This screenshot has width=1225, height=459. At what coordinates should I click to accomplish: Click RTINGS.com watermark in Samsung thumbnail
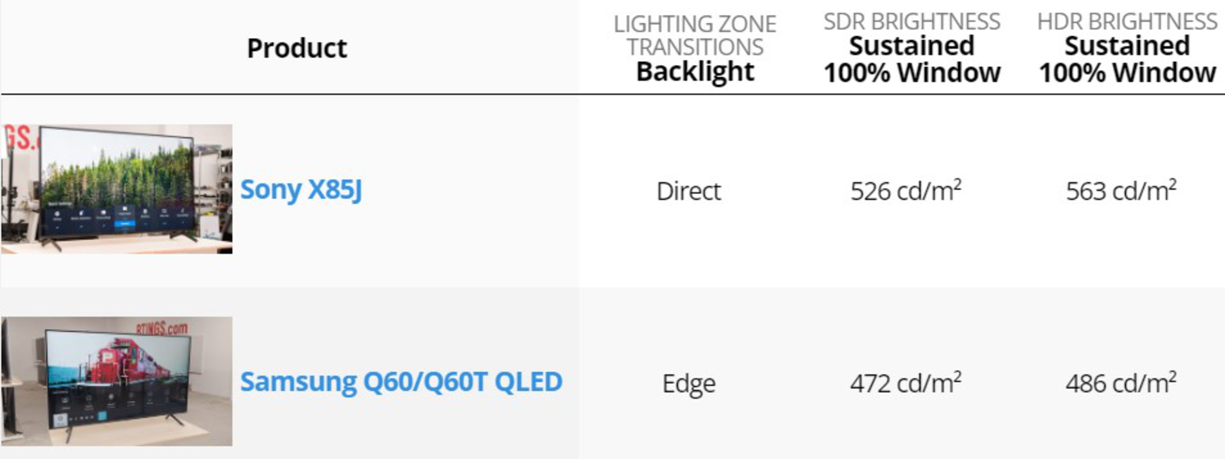tap(162, 328)
